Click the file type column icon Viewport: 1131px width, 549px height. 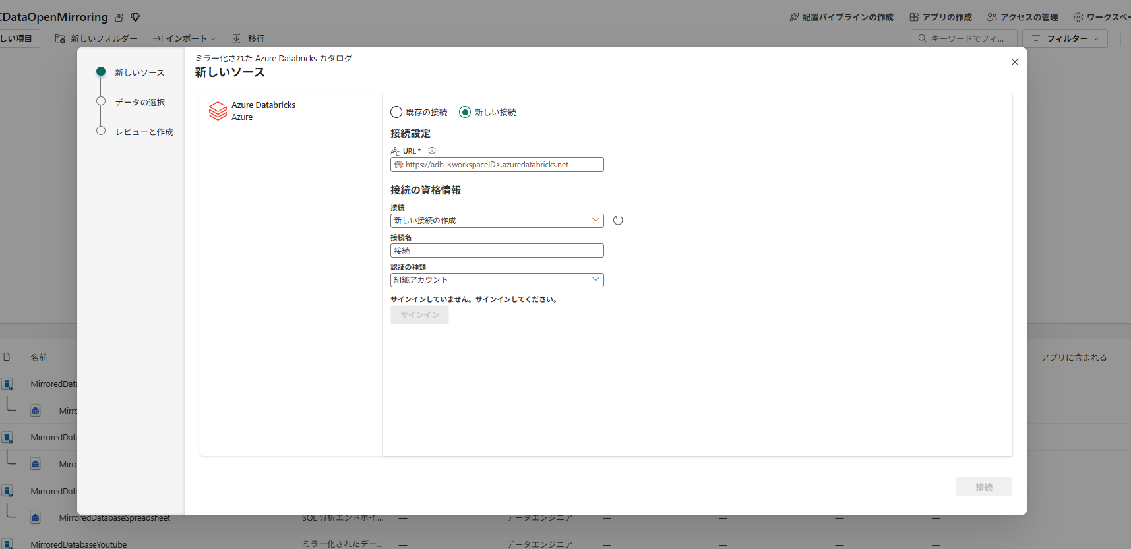7,357
